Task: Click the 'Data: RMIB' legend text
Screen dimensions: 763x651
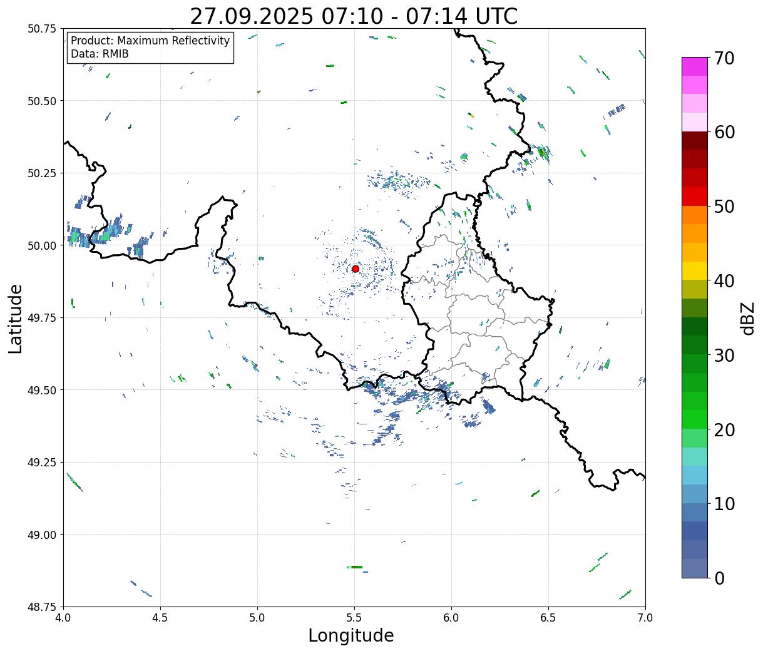Action: tap(100, 54)
